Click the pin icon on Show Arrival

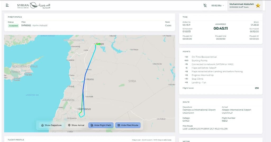point(69,125)
